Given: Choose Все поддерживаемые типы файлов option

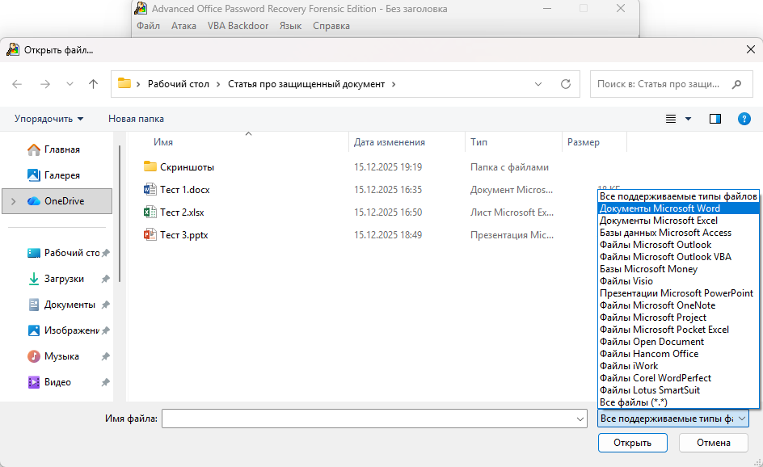Looking at the screenshot, I should (678, 196).
